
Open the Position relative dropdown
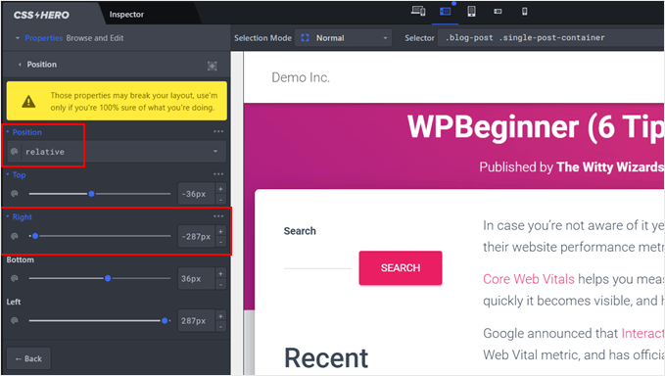pos(117,152)
